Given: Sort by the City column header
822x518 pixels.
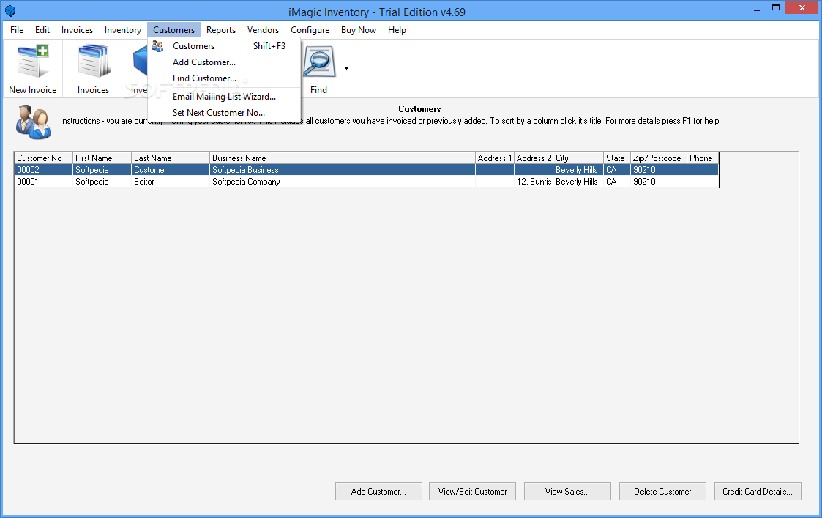Looking at the screenshot, I should 578,158.
